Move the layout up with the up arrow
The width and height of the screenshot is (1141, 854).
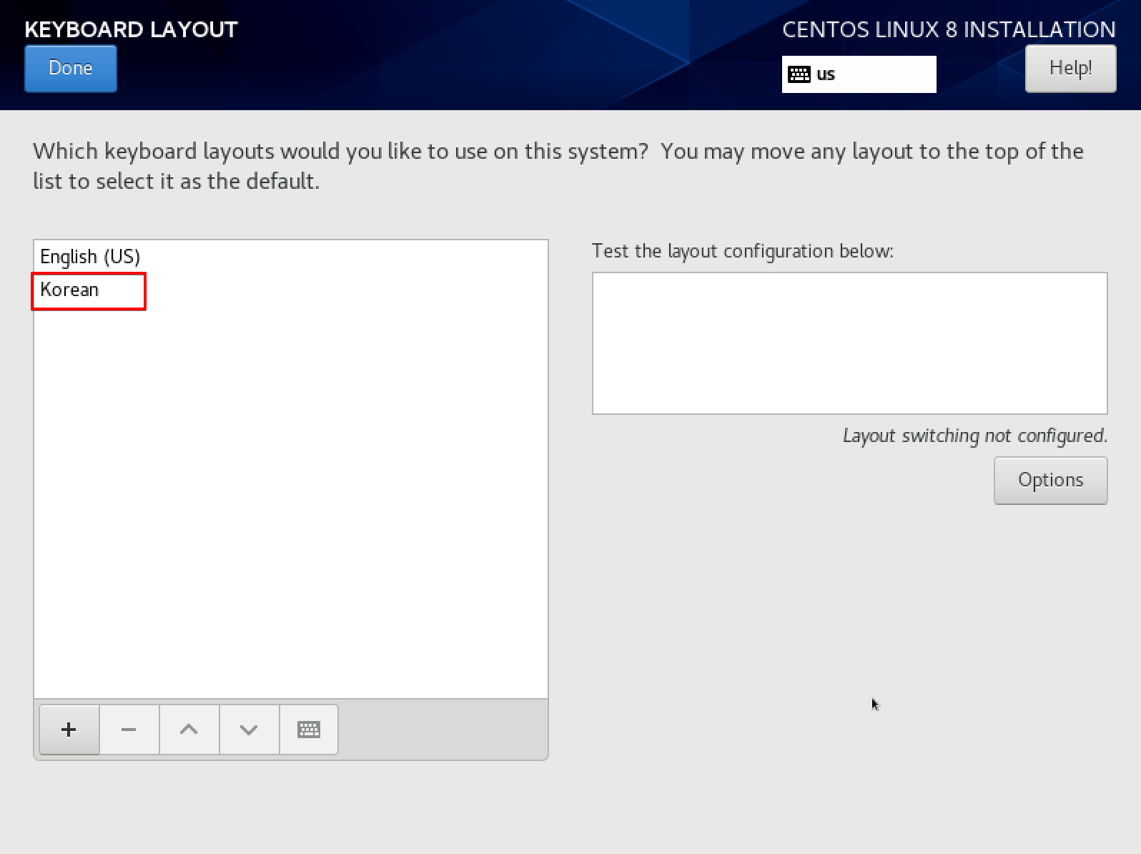(x=189, y=730)
